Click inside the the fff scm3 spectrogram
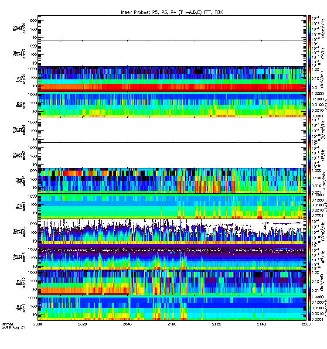The height and width of the screenshot is (349, 327). [172, 257]
